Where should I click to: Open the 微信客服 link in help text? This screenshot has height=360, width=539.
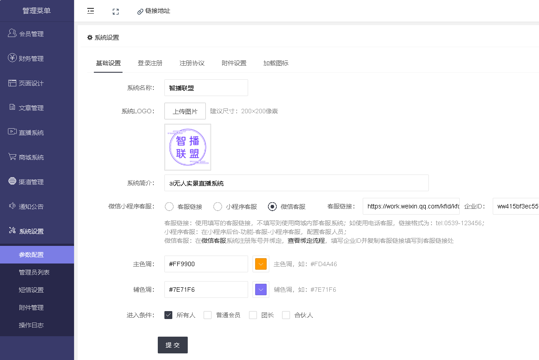[214, 241]
